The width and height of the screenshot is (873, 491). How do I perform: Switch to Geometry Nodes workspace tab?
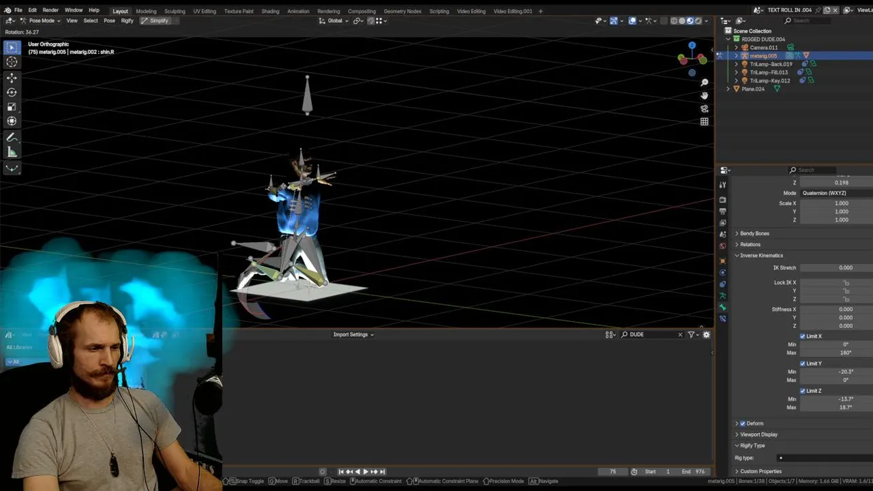click(402, 11)
